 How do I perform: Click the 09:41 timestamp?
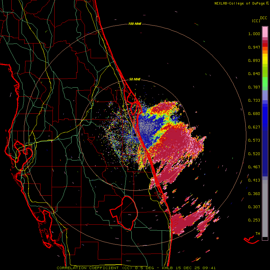209,268
